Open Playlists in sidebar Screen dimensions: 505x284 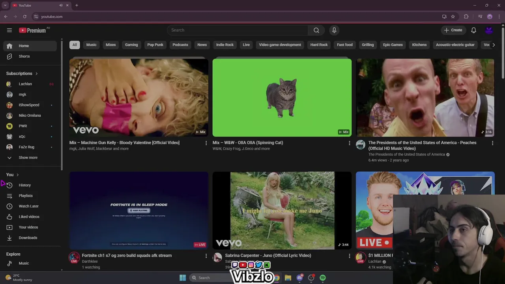tap(30, 196)
